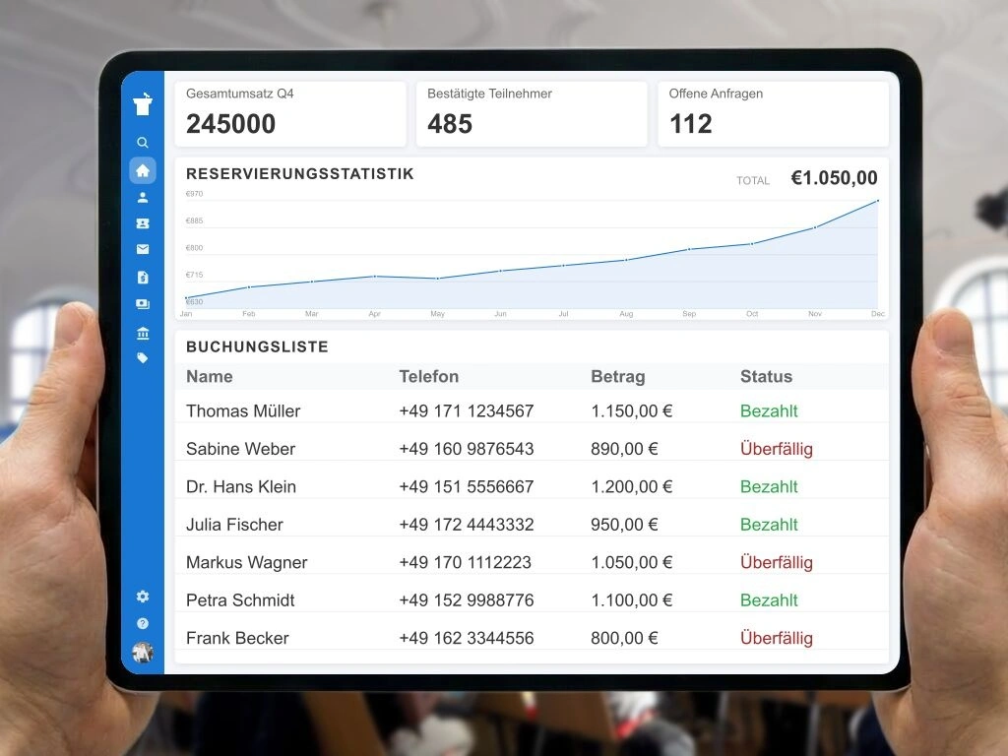Open the Gesamtumsatz Q4 summary card
This screenshot has width=1008, height=756.
(290, 113)
